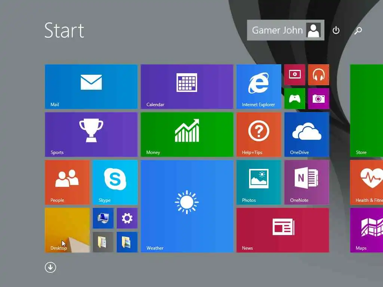Open the Video tile with play icon
This screenshot has width=383, height=287.
coord(295,75)
